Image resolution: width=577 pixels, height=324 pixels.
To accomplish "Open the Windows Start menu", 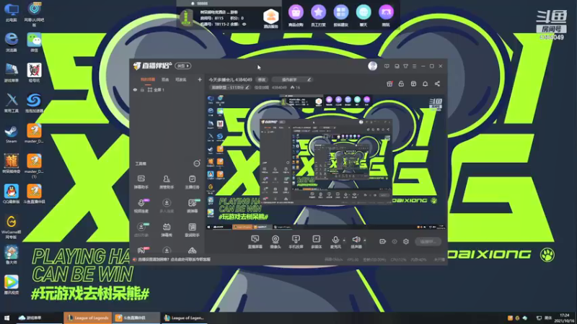I will tap(6, 318).
